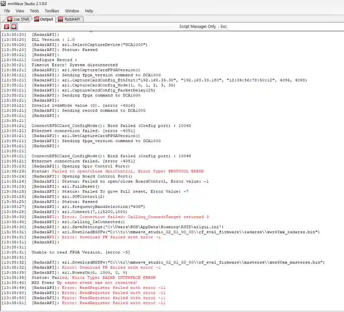Click ReadRegister failed line at 13:35:51
The height and width of the screenshot is (312, 344).
(98, 303)
